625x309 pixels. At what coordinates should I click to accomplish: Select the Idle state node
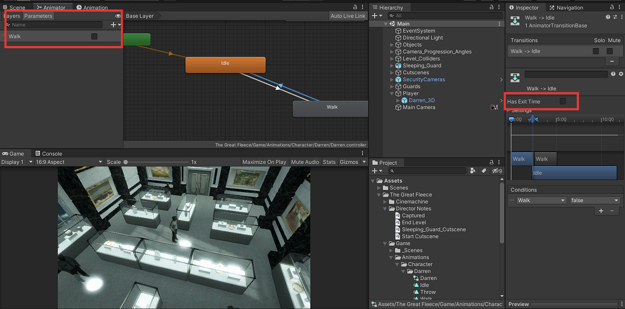pos(225,64)
